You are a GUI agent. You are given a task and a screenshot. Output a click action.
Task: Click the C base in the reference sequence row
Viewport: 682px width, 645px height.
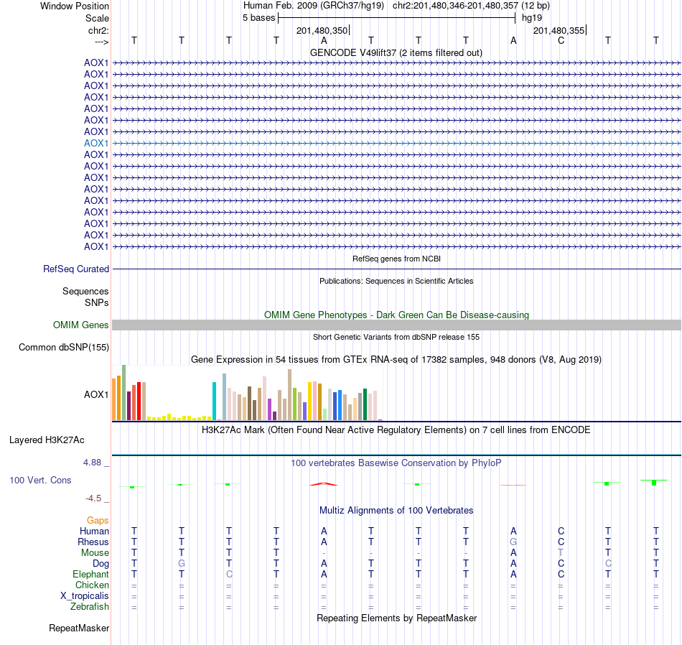(x=561, y=41)
